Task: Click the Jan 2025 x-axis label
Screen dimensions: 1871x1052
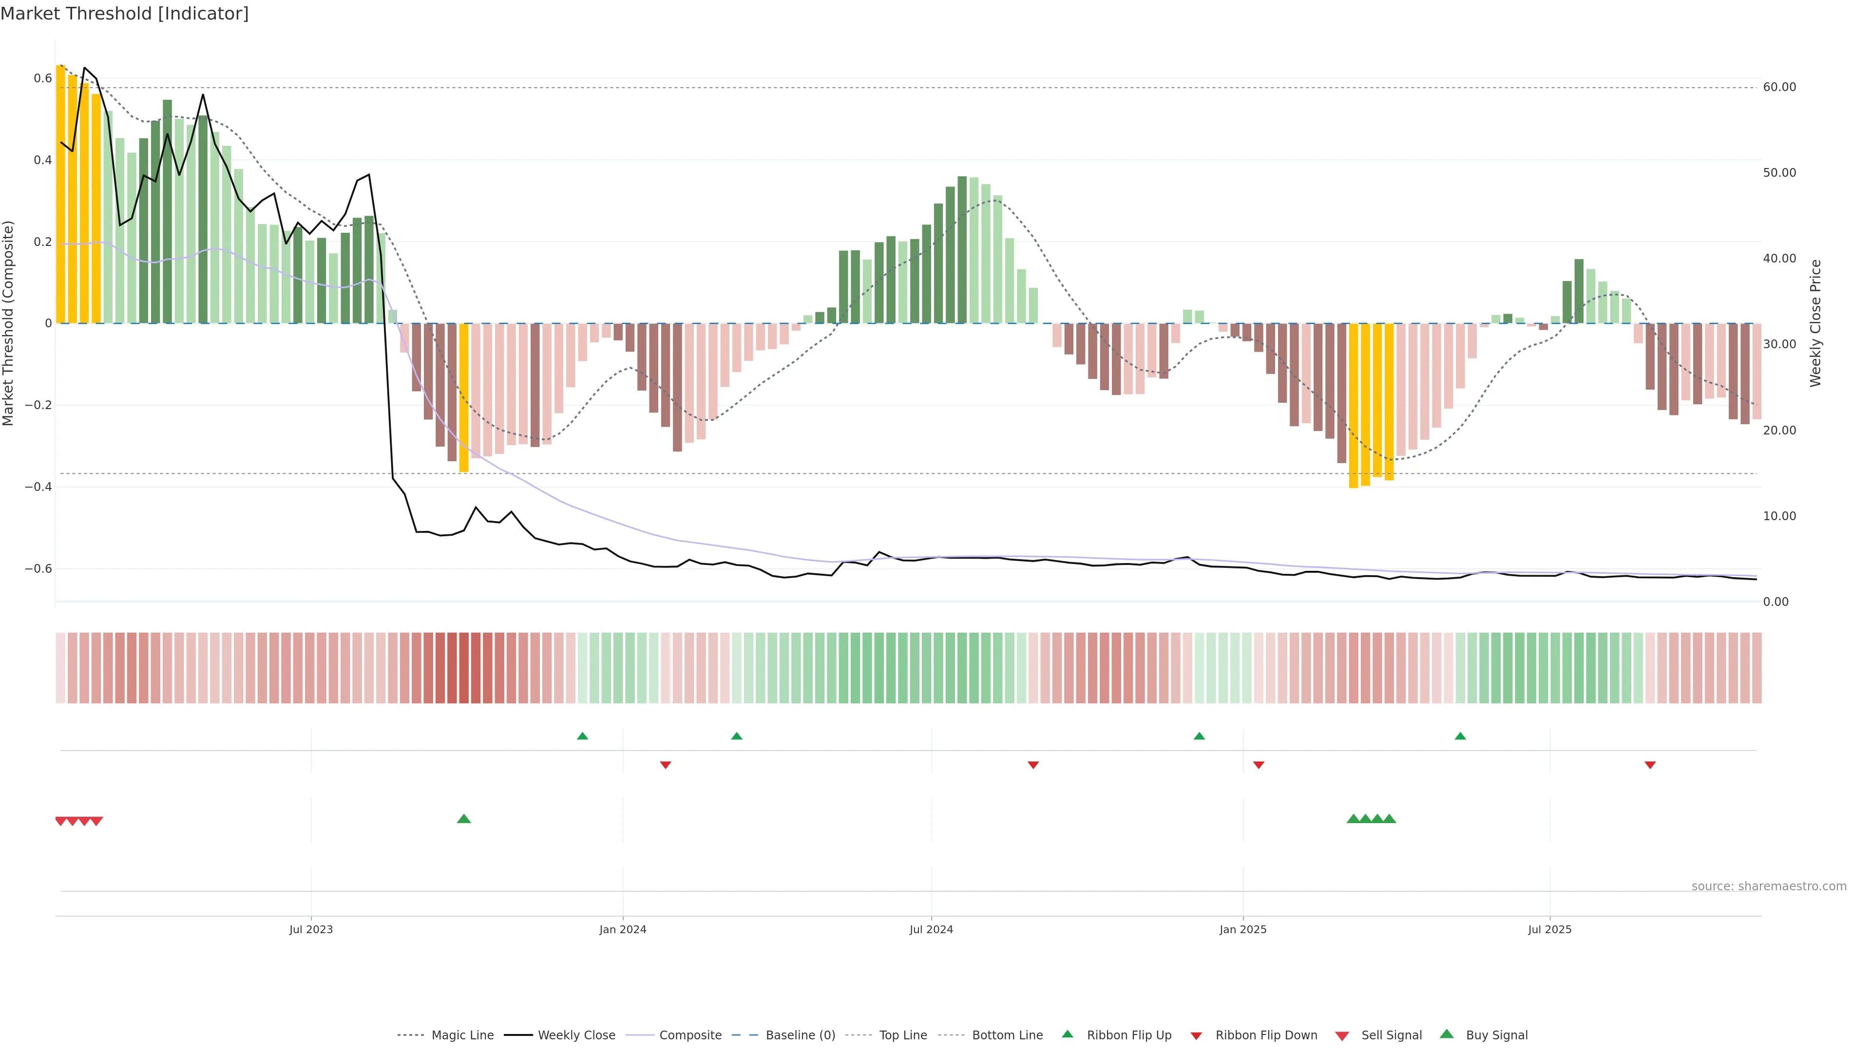Action: click(x=1243, y=929)
